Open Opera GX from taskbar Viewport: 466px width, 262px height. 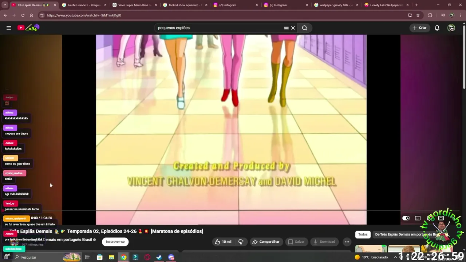147,257
